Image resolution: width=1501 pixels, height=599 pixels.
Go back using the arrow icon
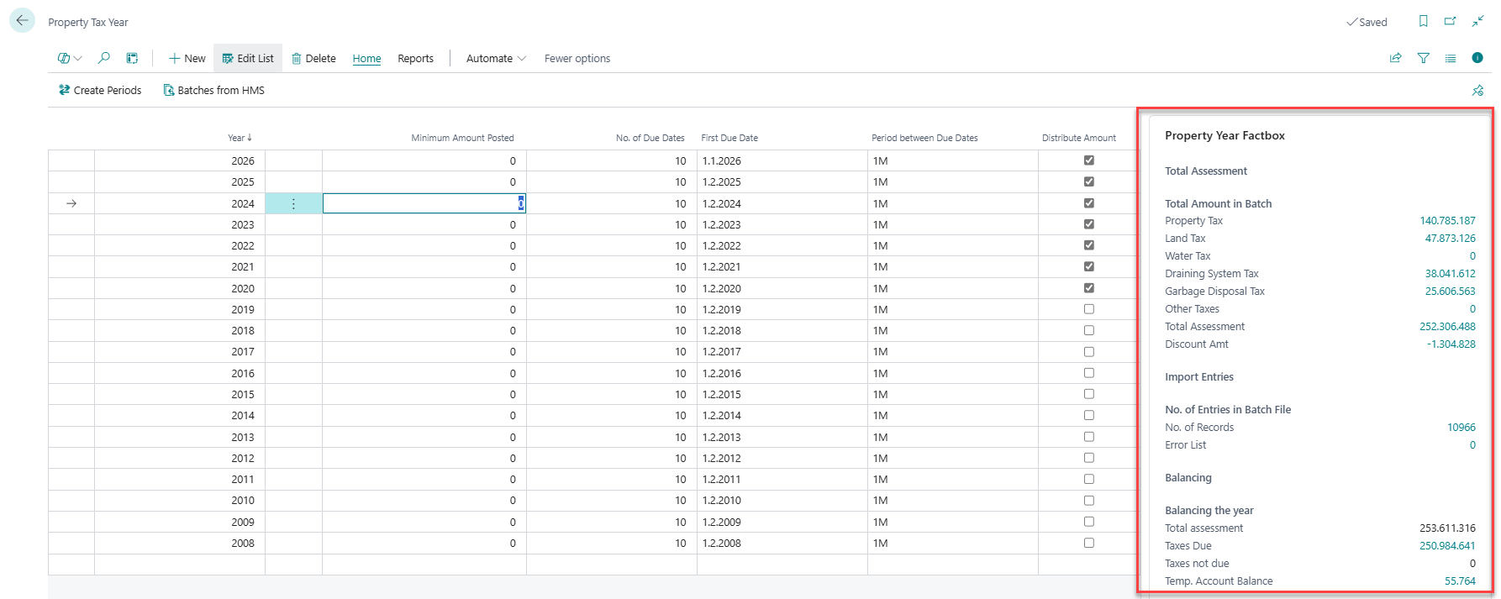(22, 21)
